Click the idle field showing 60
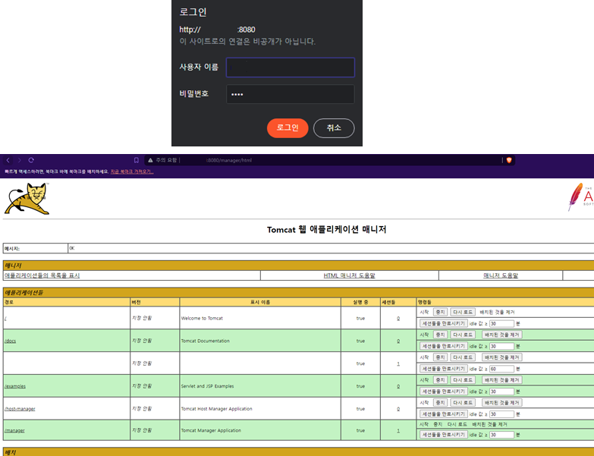The image size is (594, 456). pos(501,369)
